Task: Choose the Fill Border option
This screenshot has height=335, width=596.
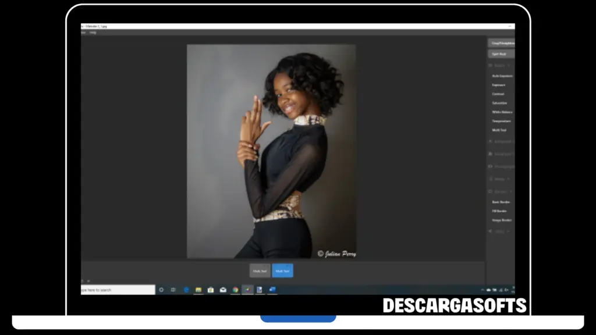Action: pos(499,211)
